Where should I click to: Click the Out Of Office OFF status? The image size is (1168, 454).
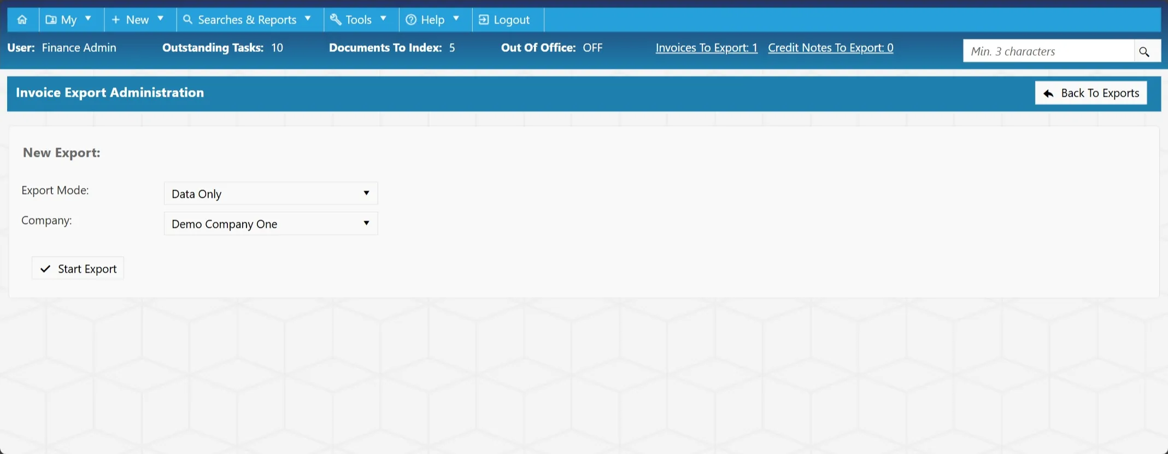[592, 48]
